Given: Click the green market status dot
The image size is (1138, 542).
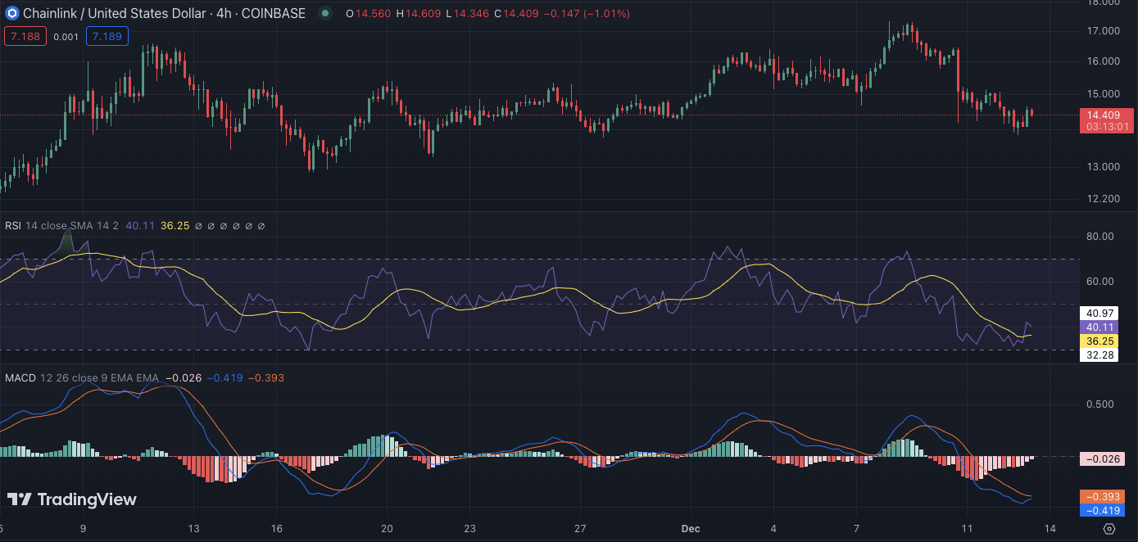Looking at the screenshot, I should 325,13.
